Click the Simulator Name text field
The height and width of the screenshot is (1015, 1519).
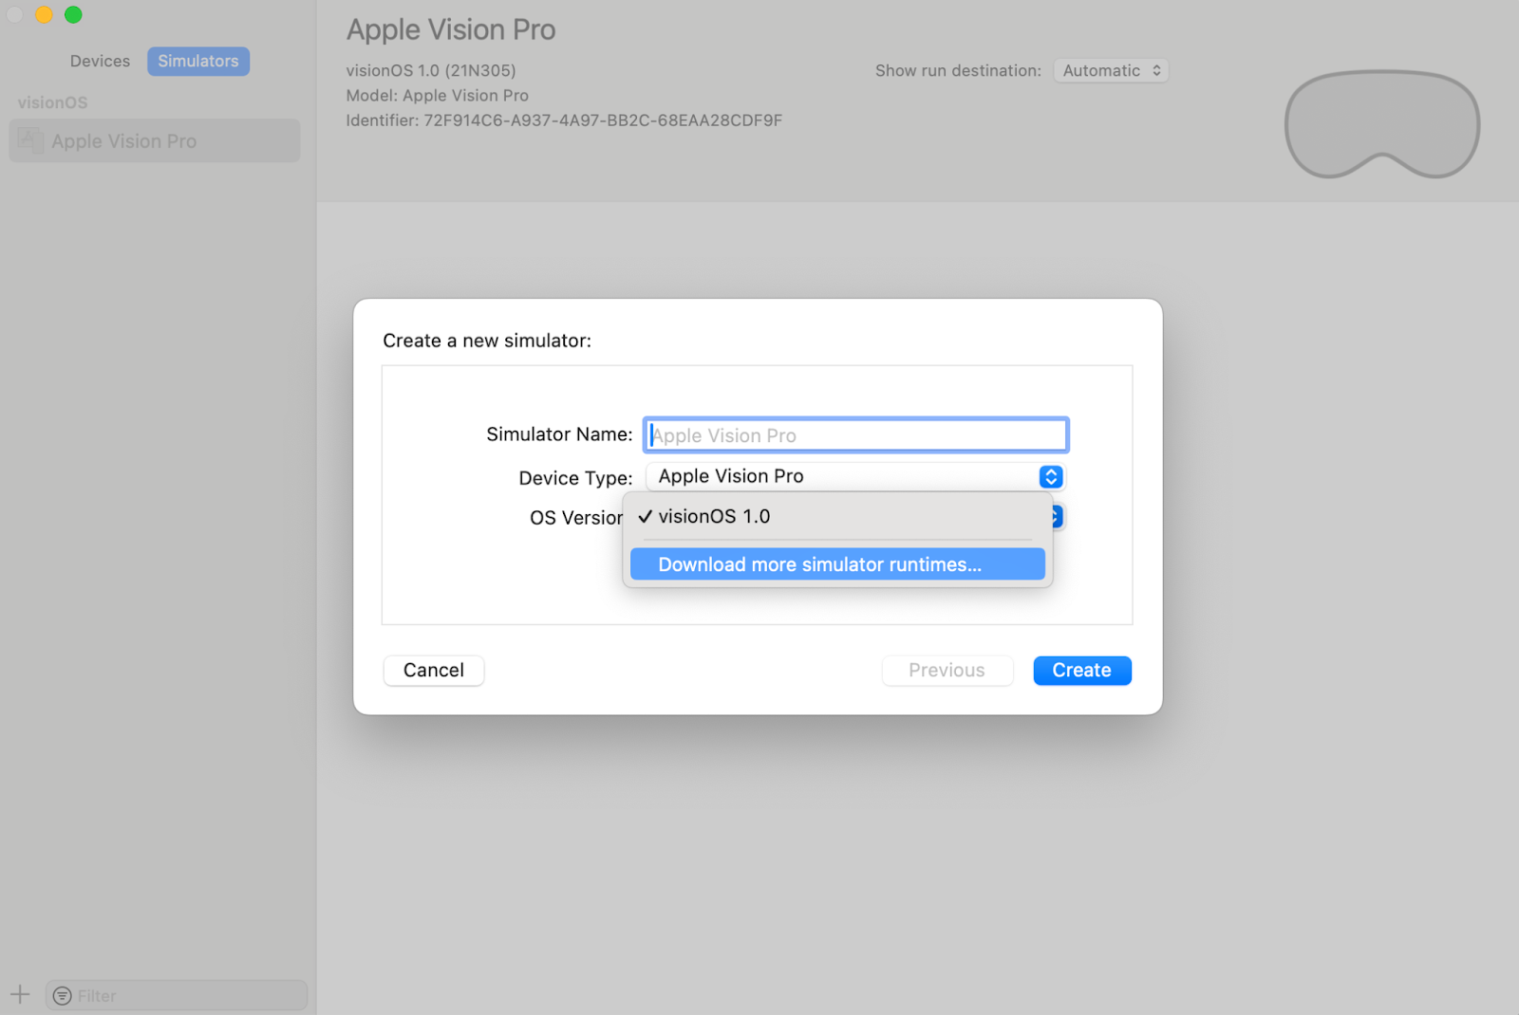pos(854,434)
